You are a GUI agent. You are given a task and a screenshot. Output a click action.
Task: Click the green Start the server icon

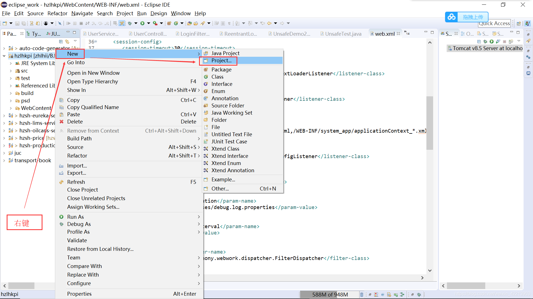point(492,42)
